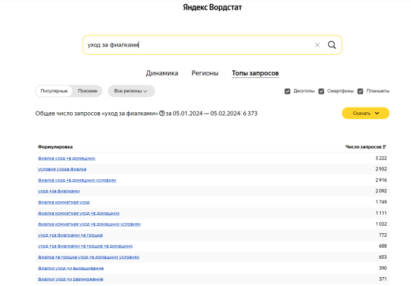Open link 'фиалка +в горшке уход +в домашних условиях'
The image size is (411, 286).
click(88, 257)
